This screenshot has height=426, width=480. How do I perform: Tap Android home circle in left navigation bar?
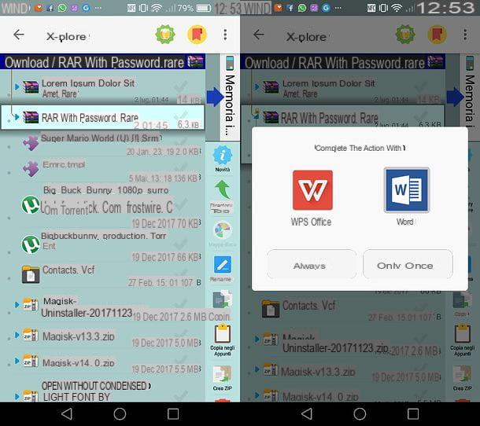tap(120, 414)
